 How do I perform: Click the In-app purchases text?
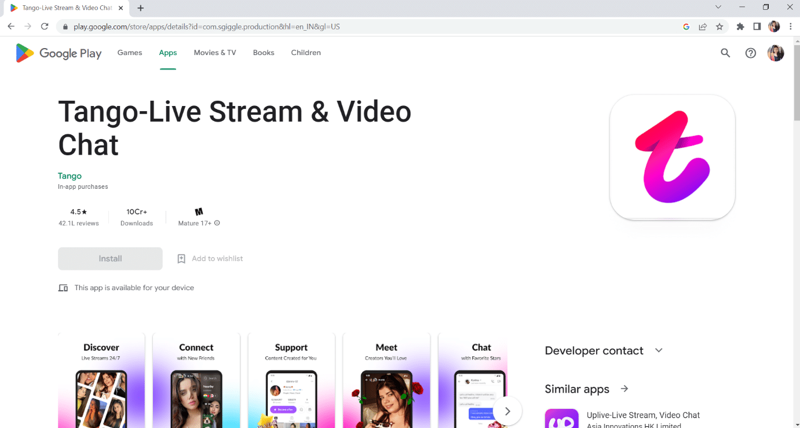[x=83, y=187]
